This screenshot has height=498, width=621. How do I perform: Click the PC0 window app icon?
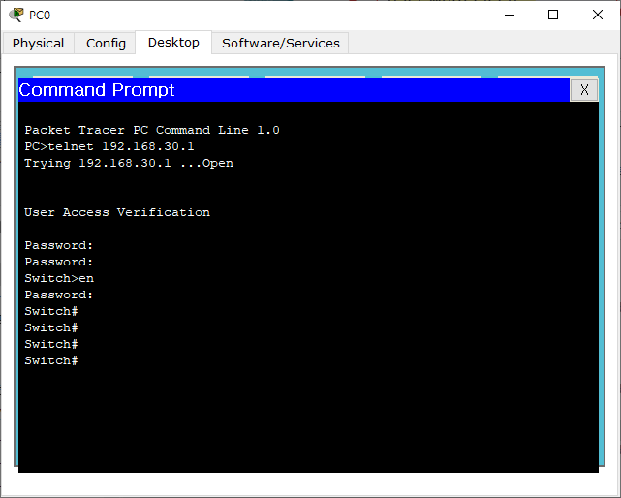16,15
